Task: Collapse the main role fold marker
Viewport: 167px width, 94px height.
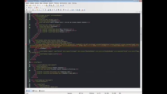Action: tap(30, 62)
